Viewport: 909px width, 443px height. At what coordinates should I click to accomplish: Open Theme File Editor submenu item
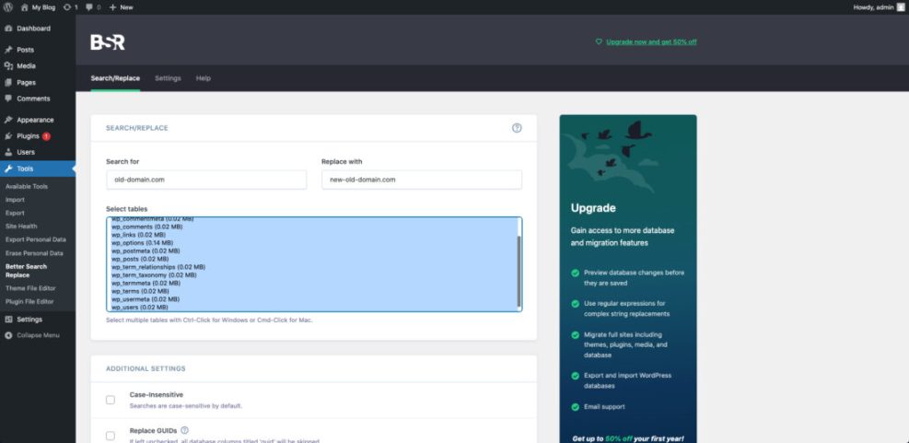point(30,288)
